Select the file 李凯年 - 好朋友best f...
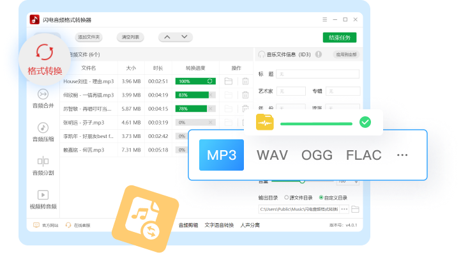This screenshot has width=461, height=255. [88, 136]
